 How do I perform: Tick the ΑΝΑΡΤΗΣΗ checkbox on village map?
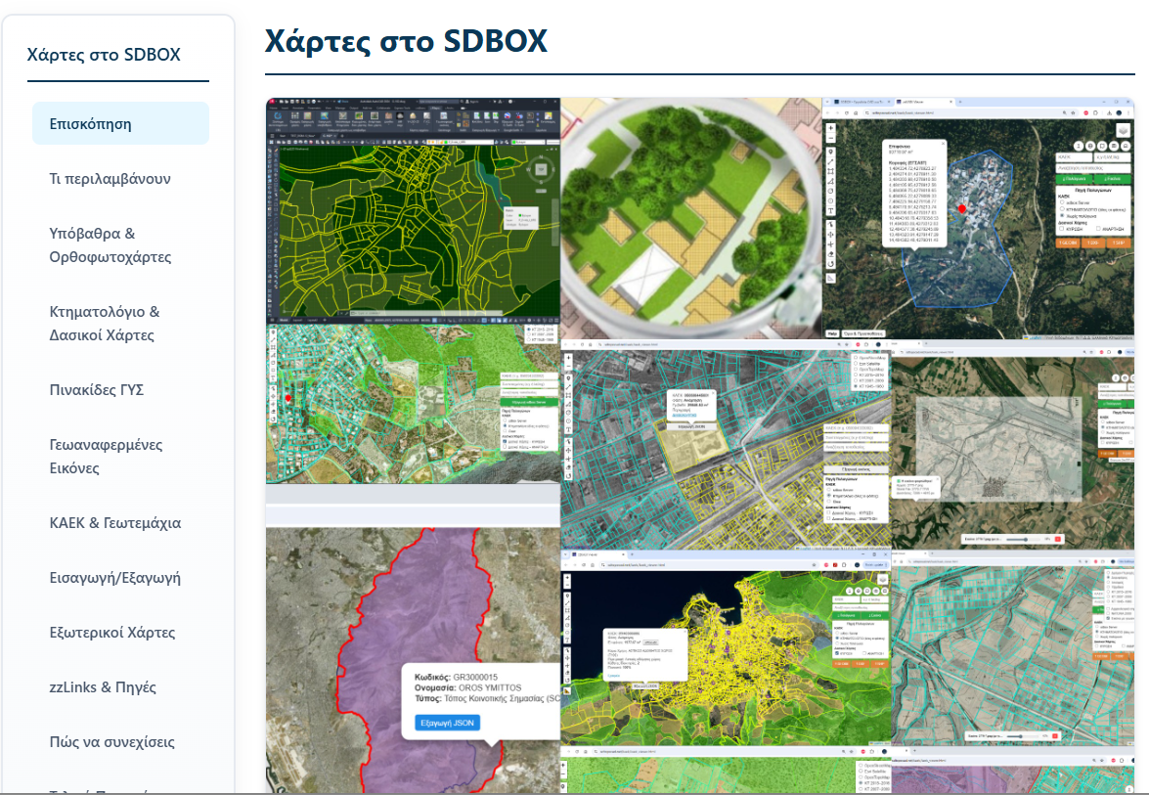(1098, 230)
